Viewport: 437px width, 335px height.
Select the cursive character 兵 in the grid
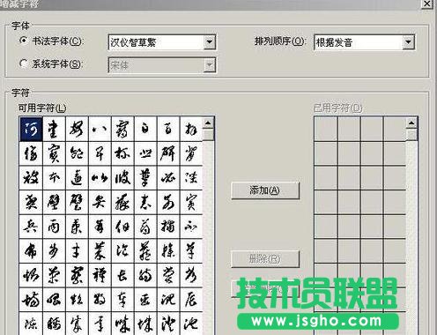pyautogui.click(x=31, y=227)
